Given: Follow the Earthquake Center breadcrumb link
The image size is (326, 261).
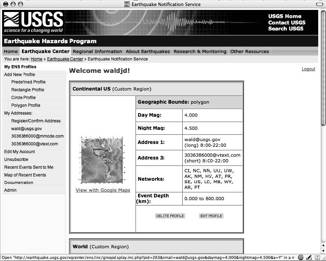Looking at the screenshot, I should (65, 59).
